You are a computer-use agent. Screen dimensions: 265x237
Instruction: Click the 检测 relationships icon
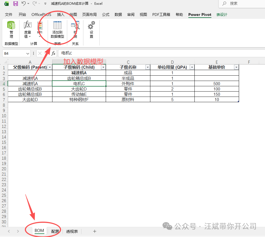75,26
